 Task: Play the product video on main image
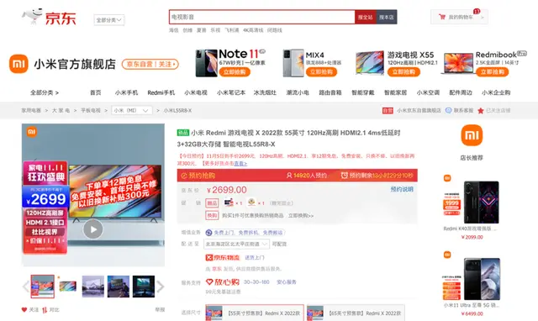coord(93,229)
